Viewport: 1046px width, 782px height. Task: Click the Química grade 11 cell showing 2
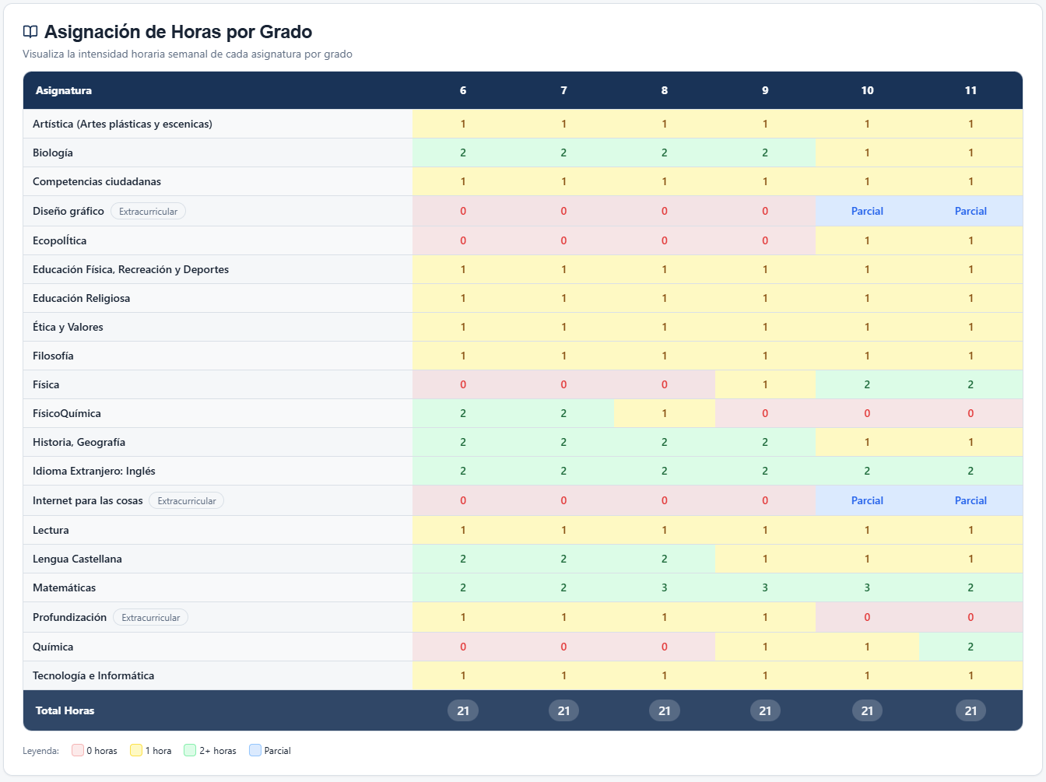pyautogui.click(x=971, y=646)
